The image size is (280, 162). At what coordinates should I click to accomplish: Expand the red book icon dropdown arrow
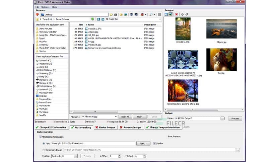[146, 15]
